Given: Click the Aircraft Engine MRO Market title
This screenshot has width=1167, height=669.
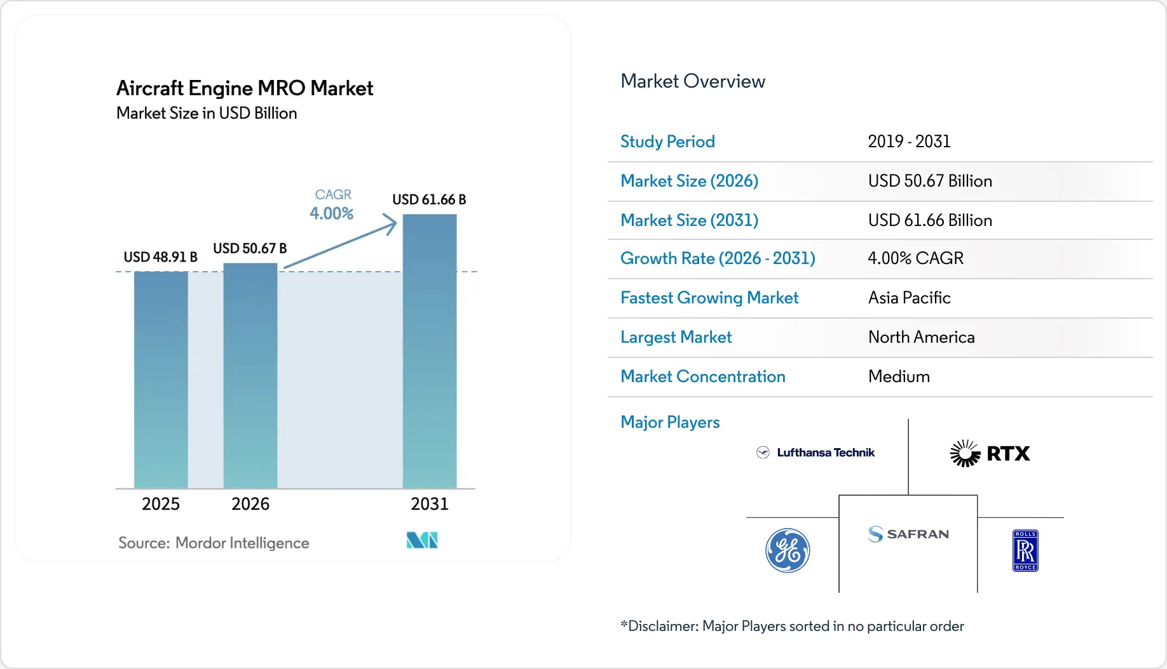Looking at the screenshot, I should point(245,88).
